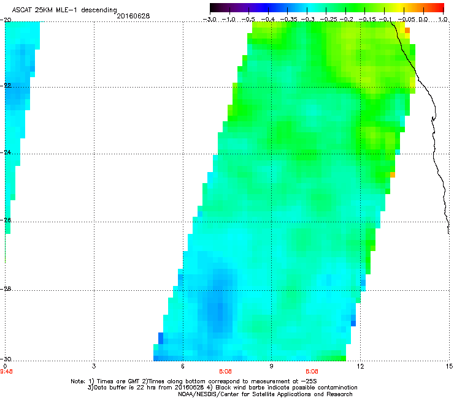Image resolution: width=454 pixels, height=398 pixels.
Task: Click the 'ASCAT 25KM MLE-1 descending' title
Action: coord(64,10)
